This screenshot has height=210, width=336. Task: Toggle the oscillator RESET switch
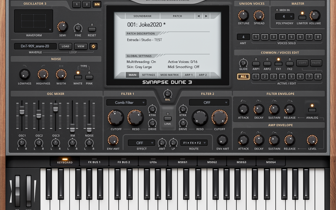pos(92,29)
